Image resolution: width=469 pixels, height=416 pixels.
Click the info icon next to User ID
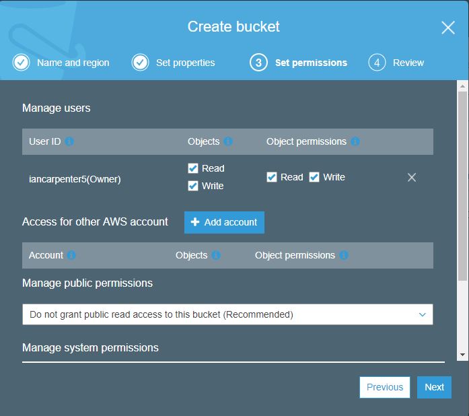(70, 142)
